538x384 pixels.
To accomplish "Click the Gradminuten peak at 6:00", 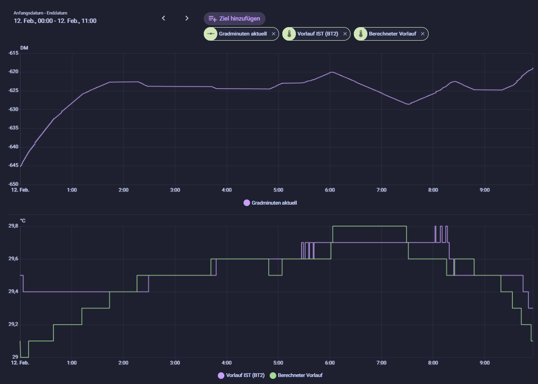I will pos(331,72).
